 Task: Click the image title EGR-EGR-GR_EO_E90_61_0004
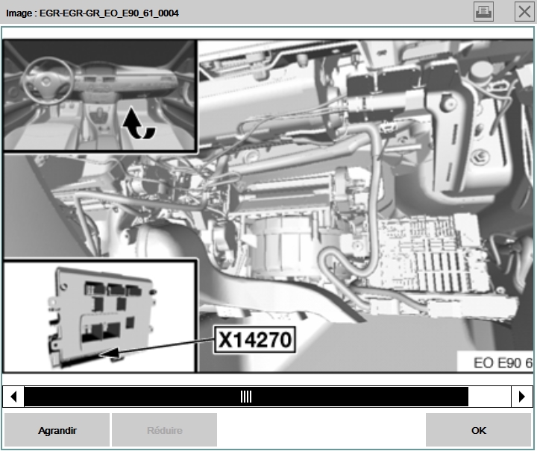point(109,13)
